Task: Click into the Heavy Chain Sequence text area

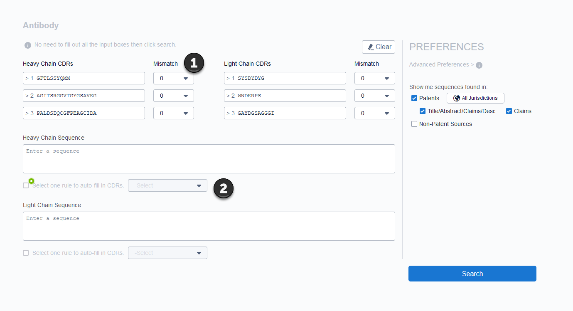Action: 209,159
